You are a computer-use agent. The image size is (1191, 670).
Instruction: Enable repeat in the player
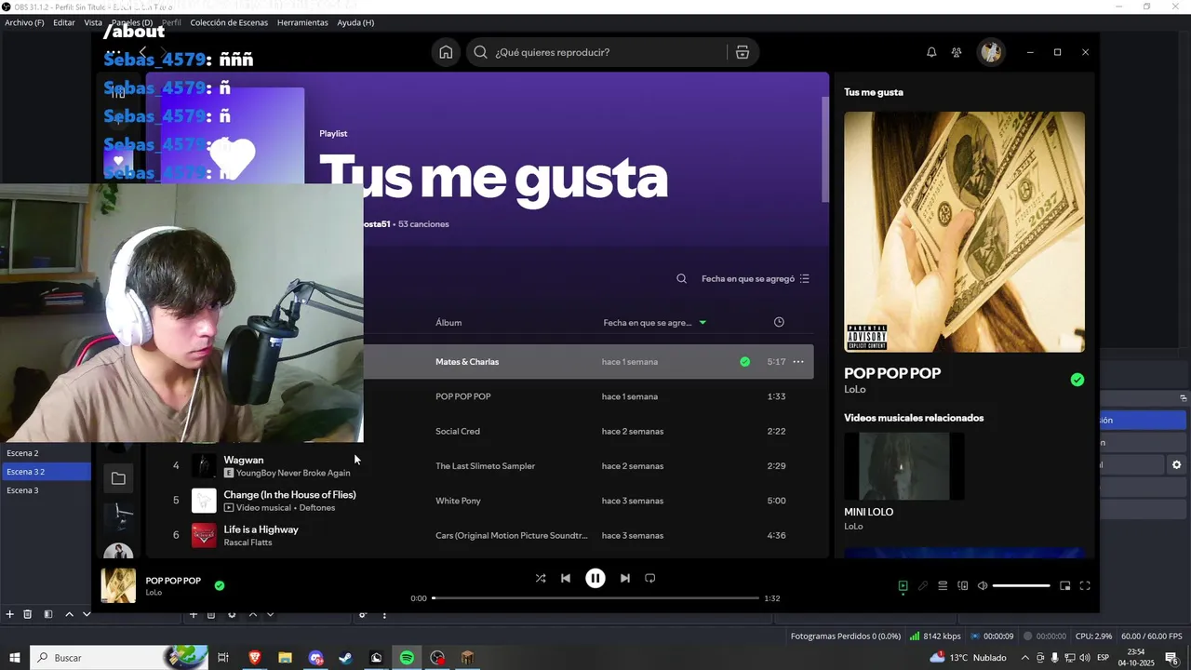(x=650, y=578)
